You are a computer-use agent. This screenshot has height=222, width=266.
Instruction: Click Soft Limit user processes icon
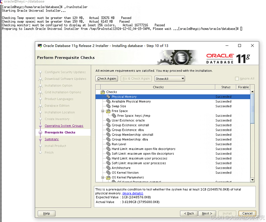click(108, 163)
